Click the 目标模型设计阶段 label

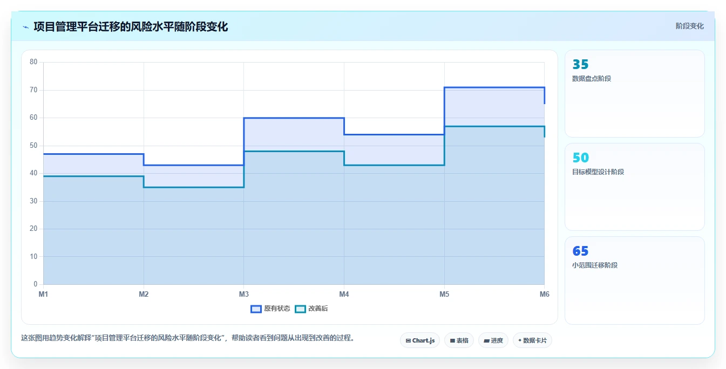[x=598, y=172]
